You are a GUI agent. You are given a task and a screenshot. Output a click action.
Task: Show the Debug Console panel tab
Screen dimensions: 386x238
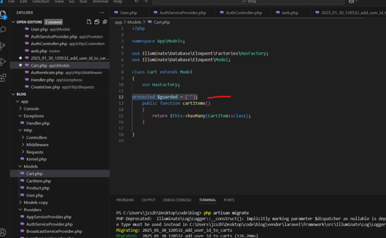(176, 200)
